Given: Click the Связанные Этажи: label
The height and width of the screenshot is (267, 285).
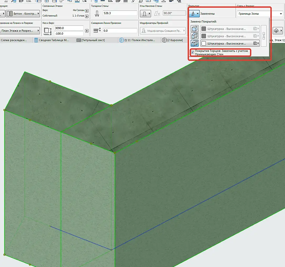Looking at the screenshot, I should pyautogui.click(x=53, y=6).
